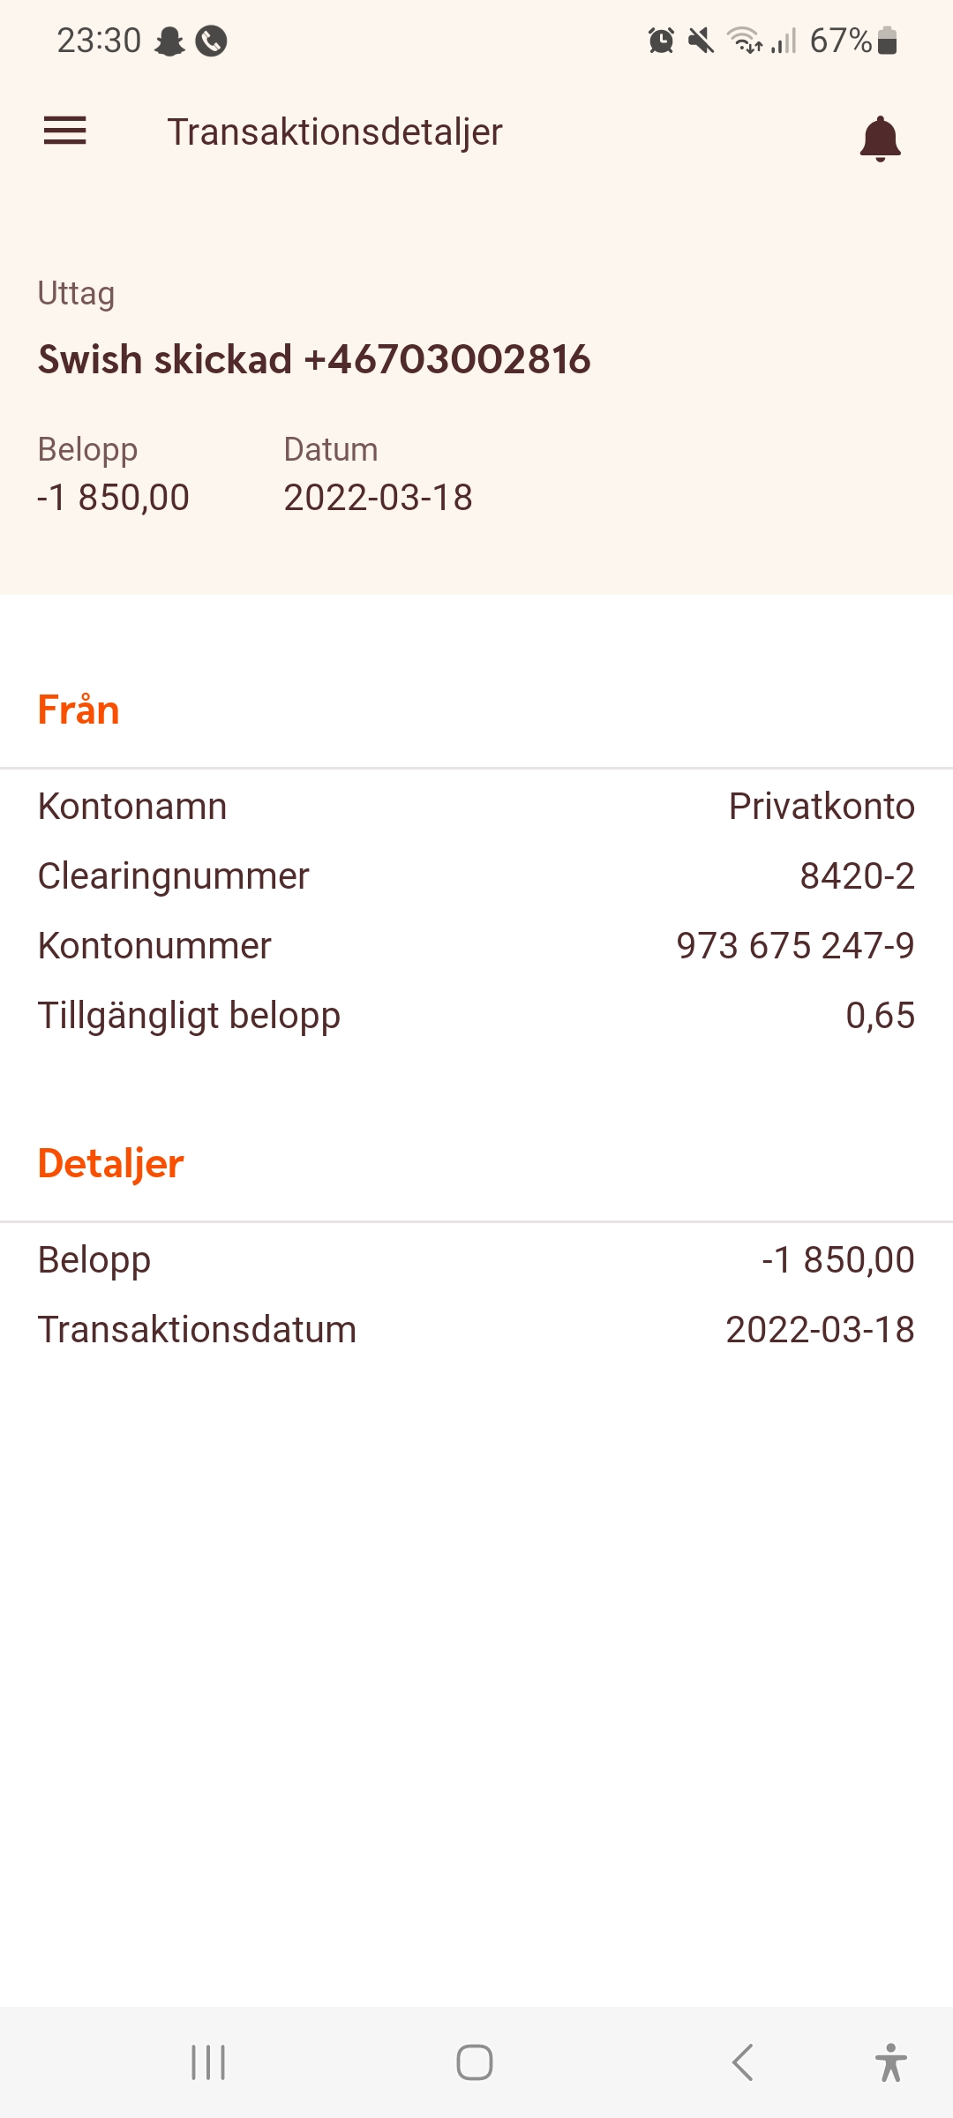The image size is (953, 2118).
Task: Open the hamburger menu
Action: click(x=65, y=131)
